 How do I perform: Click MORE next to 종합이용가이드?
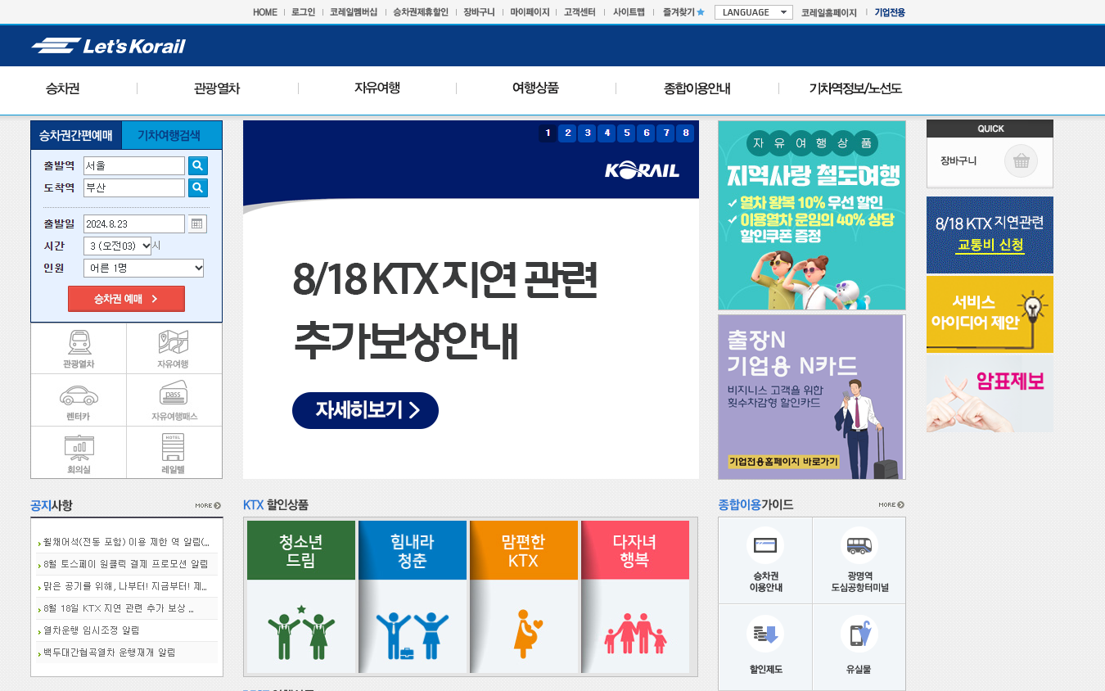[x=891, y=504]
